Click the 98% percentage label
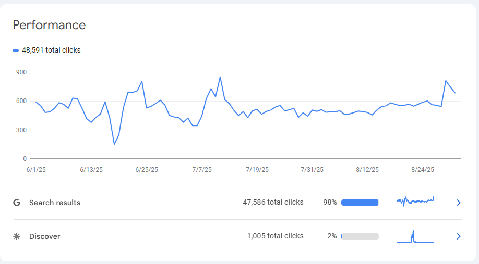Image resolution: width=479 pixels, height=264 pixels. pos(330,202)
